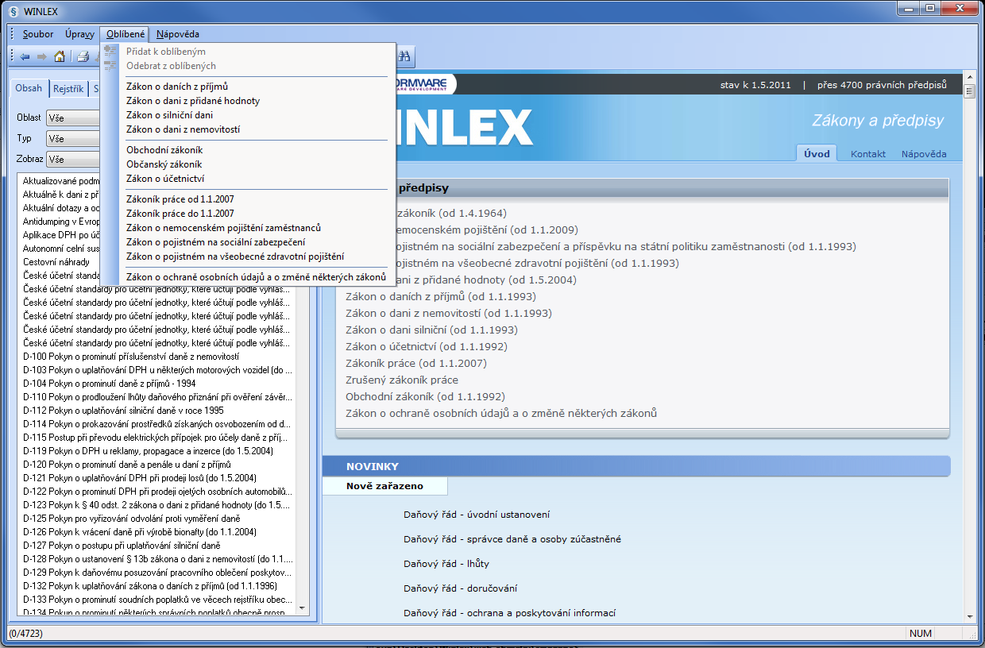
Task: Open Daňový řád - správce daně a osoby zúčastněné
Action: 512,539
